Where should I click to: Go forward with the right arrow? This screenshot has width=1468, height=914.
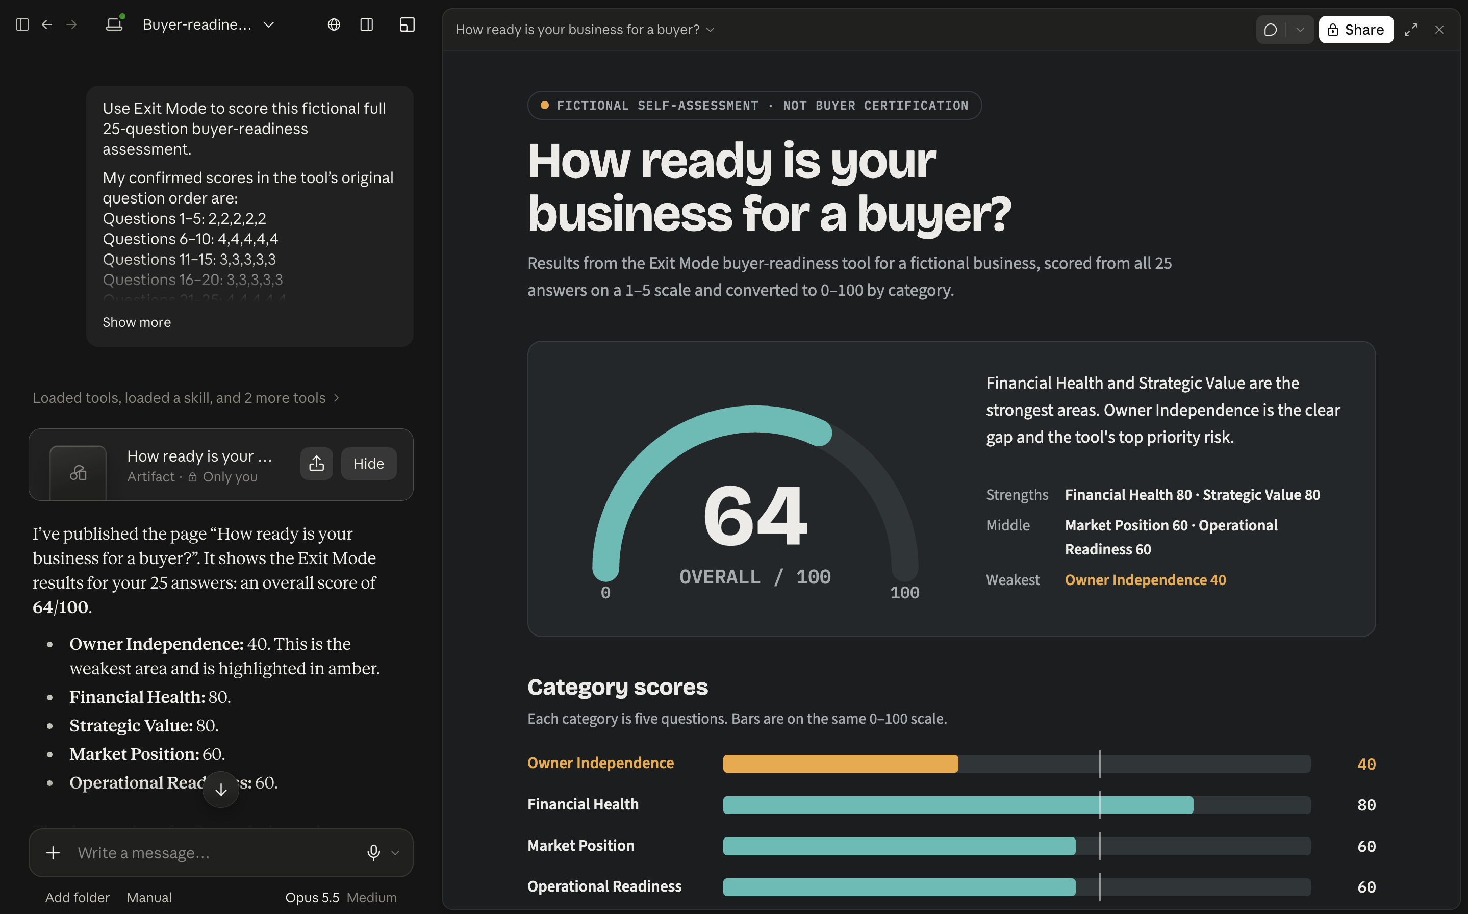[71, 25]
